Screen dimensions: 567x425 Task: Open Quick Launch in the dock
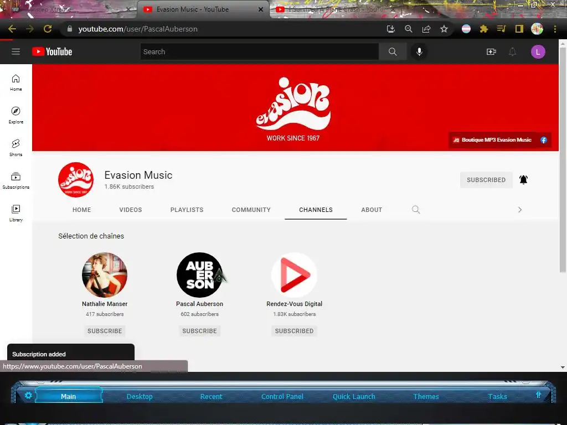pyautogui.click(x=354, y=396)
